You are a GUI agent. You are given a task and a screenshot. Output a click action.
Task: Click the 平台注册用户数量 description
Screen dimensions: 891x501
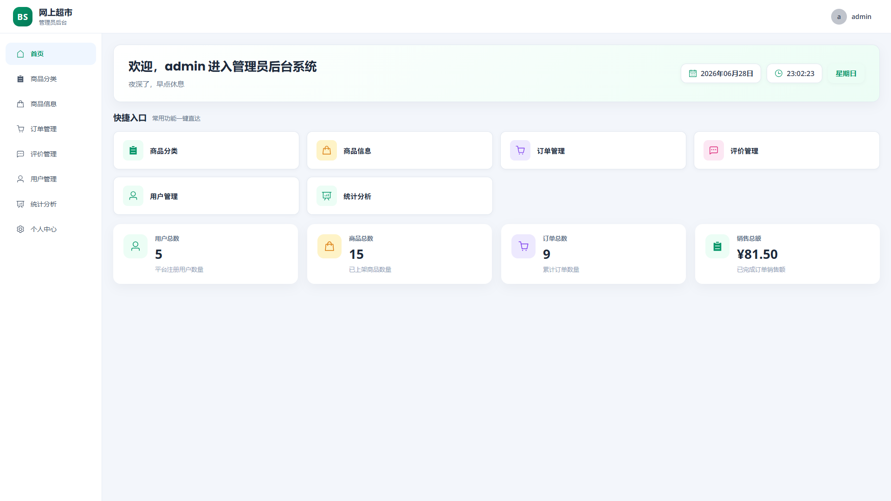click(x=179, y=270)
